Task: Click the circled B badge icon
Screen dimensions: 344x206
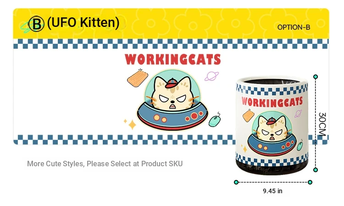Action: coord(36,24)
